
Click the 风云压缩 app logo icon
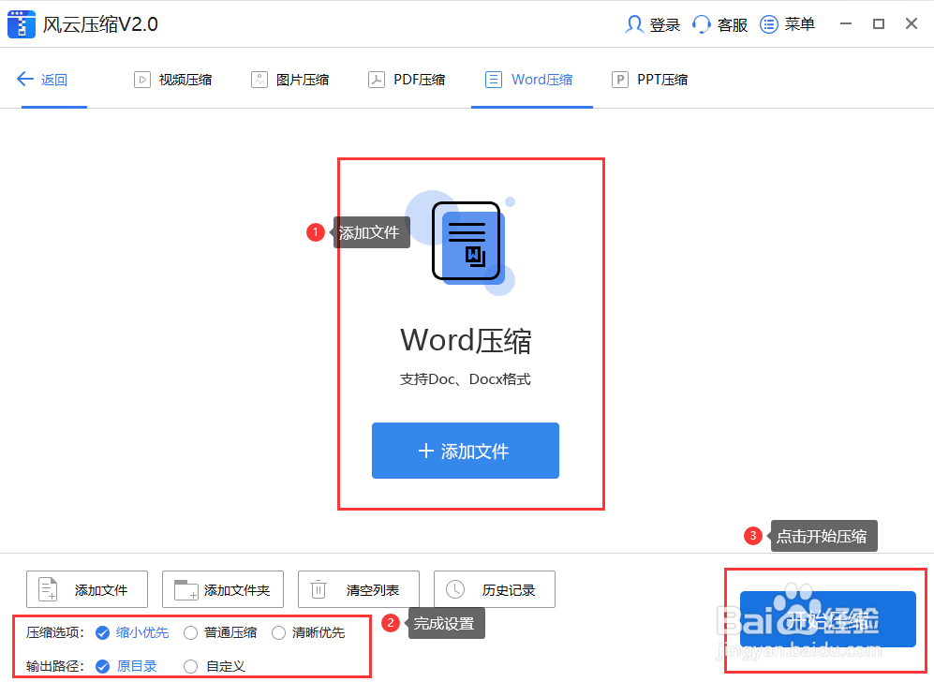click(21, 23)
